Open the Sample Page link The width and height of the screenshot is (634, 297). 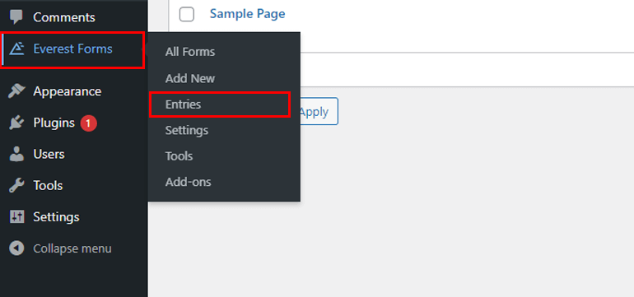[x=248, y=14]
